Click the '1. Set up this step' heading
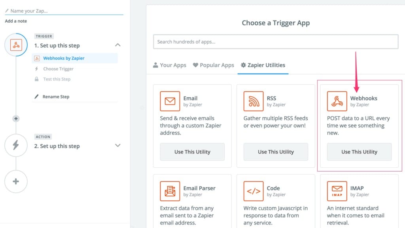 57,46
